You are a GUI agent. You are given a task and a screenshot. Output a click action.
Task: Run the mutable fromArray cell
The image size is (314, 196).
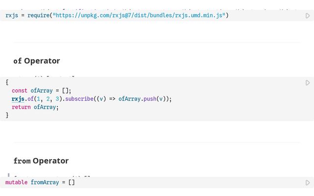pos(308,183)
